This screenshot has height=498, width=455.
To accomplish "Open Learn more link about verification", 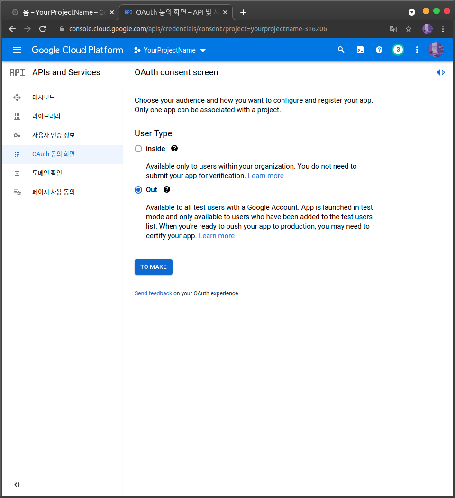I will pyautogui.click(x=266, y=176).
